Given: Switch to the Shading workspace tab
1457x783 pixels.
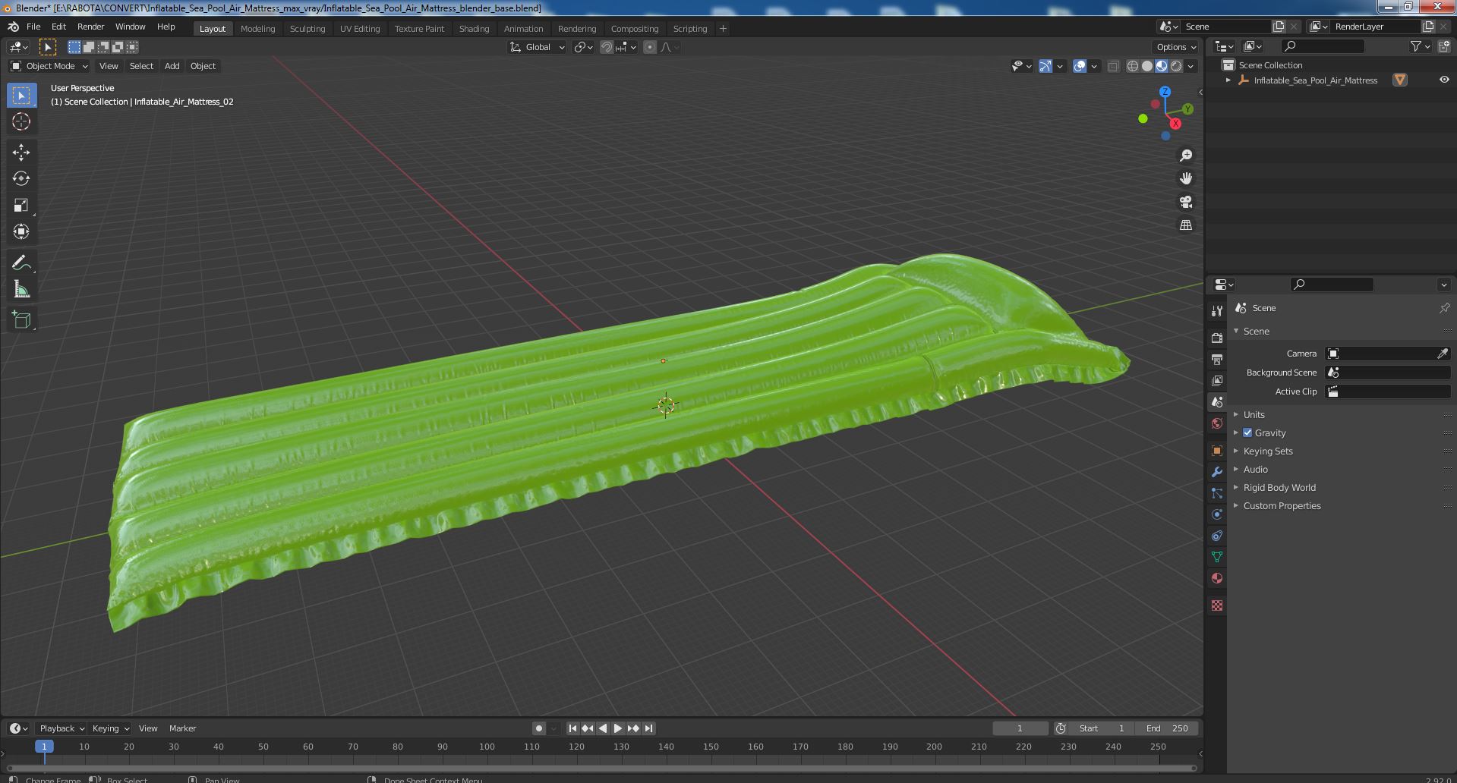Looking at the screenshot, I should pos(474,29).
